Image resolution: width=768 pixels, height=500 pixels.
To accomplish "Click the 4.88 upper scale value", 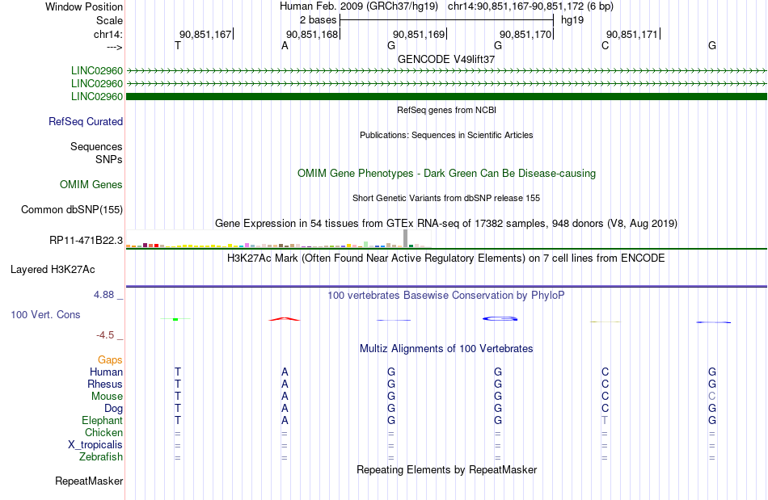I will [103, 295].
